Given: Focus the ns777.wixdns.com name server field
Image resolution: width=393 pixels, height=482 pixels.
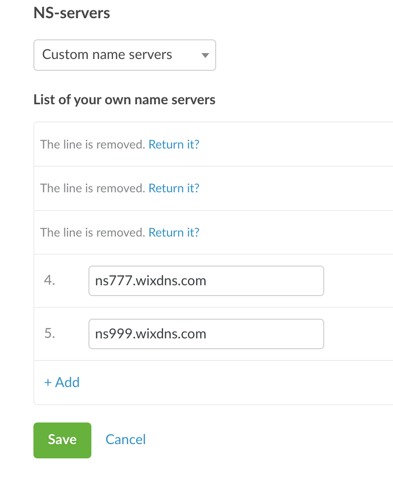Looking at the screenshot, I should pyautogui.click(x=206, y=281).
